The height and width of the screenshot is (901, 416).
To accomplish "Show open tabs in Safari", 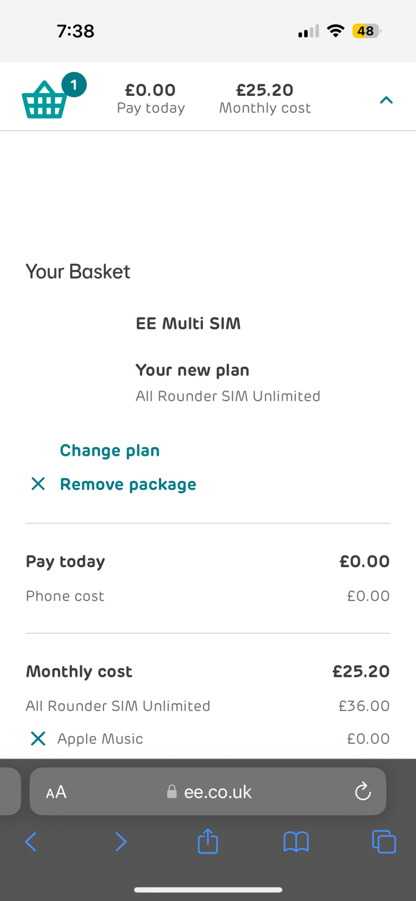I will pyautogui.click(x=384, y=842).
